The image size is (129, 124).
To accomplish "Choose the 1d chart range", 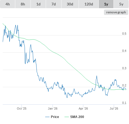I will (38, 4).
